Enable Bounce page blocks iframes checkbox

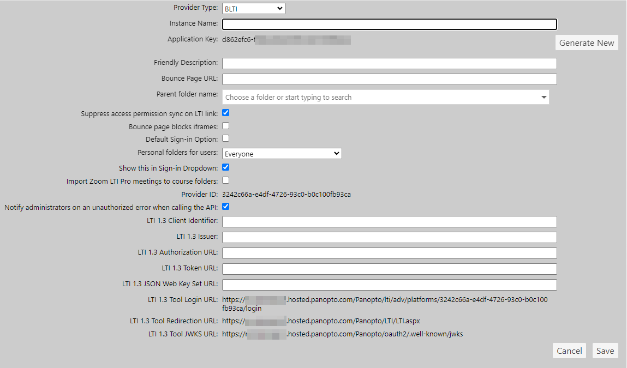tap(226, 126)
